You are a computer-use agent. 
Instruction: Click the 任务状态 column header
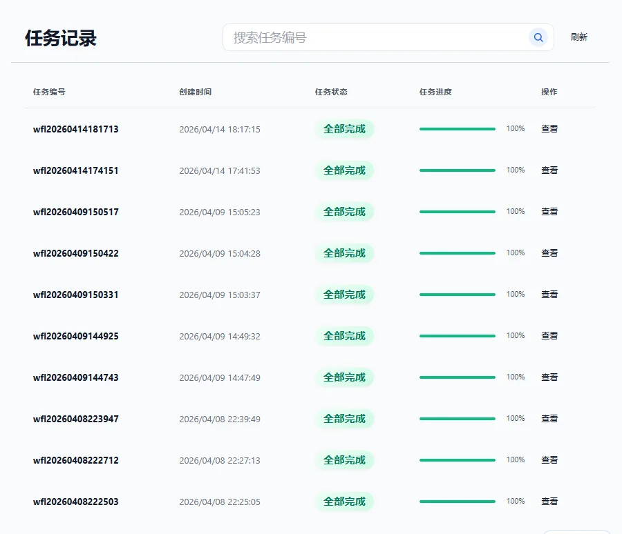click(331, 92)
